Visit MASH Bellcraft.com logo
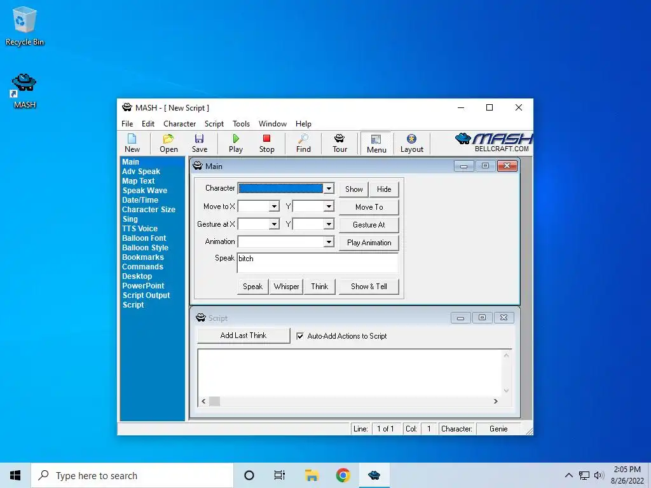 [x=493, y=143]
